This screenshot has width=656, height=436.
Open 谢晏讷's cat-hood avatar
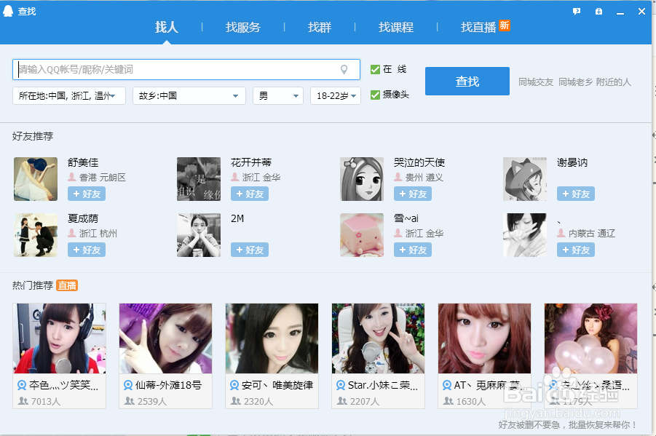tap(525, 179)
